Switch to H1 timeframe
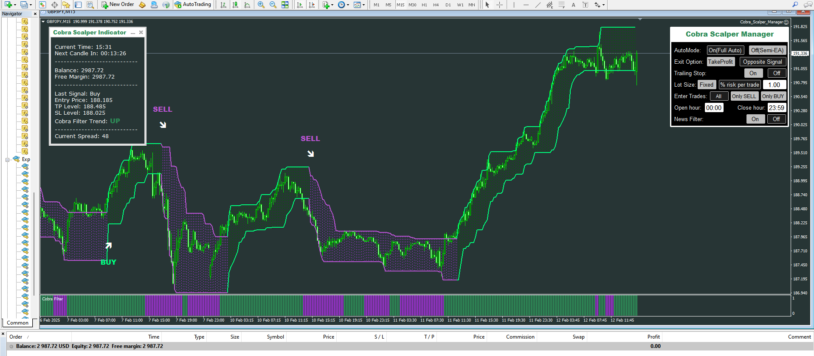 424,5
